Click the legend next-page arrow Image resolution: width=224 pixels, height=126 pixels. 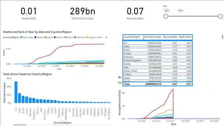pyautogui.click(x=106, y=37)
